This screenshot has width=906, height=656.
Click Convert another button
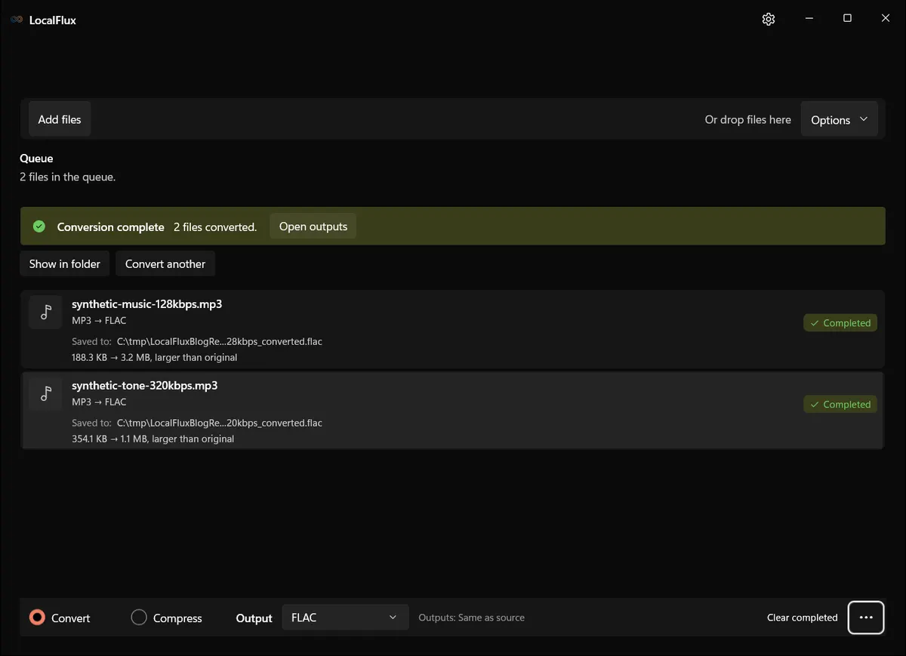click(x=165, y=264)
